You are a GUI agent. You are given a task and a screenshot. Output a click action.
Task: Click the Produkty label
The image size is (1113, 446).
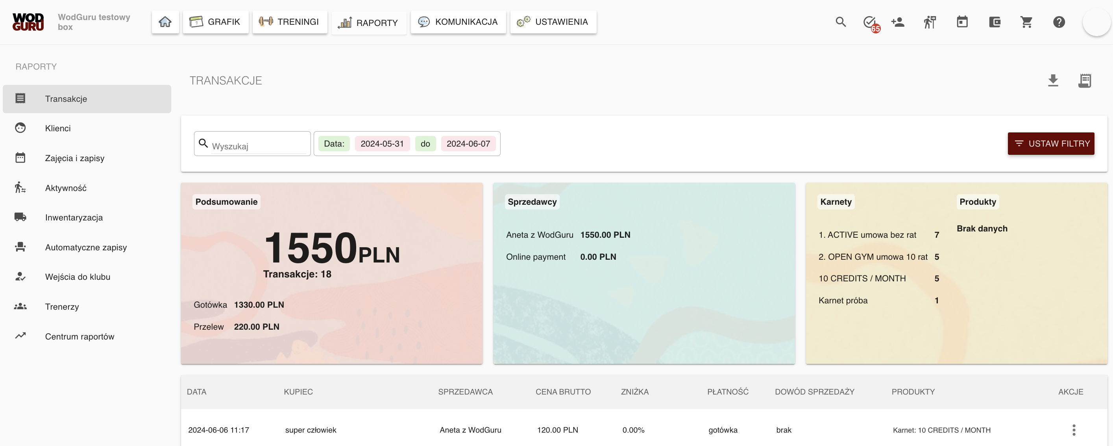977,202
